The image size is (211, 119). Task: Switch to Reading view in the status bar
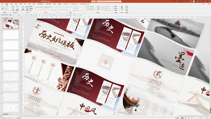pyautogui.click(x=189, y=118)
